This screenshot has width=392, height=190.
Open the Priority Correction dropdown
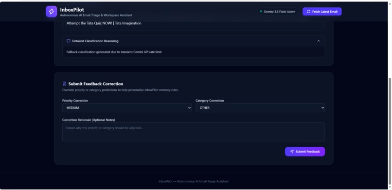point(127,107)
